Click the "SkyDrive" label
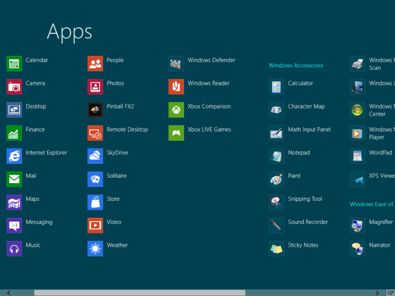 click(x=117, y=153)
